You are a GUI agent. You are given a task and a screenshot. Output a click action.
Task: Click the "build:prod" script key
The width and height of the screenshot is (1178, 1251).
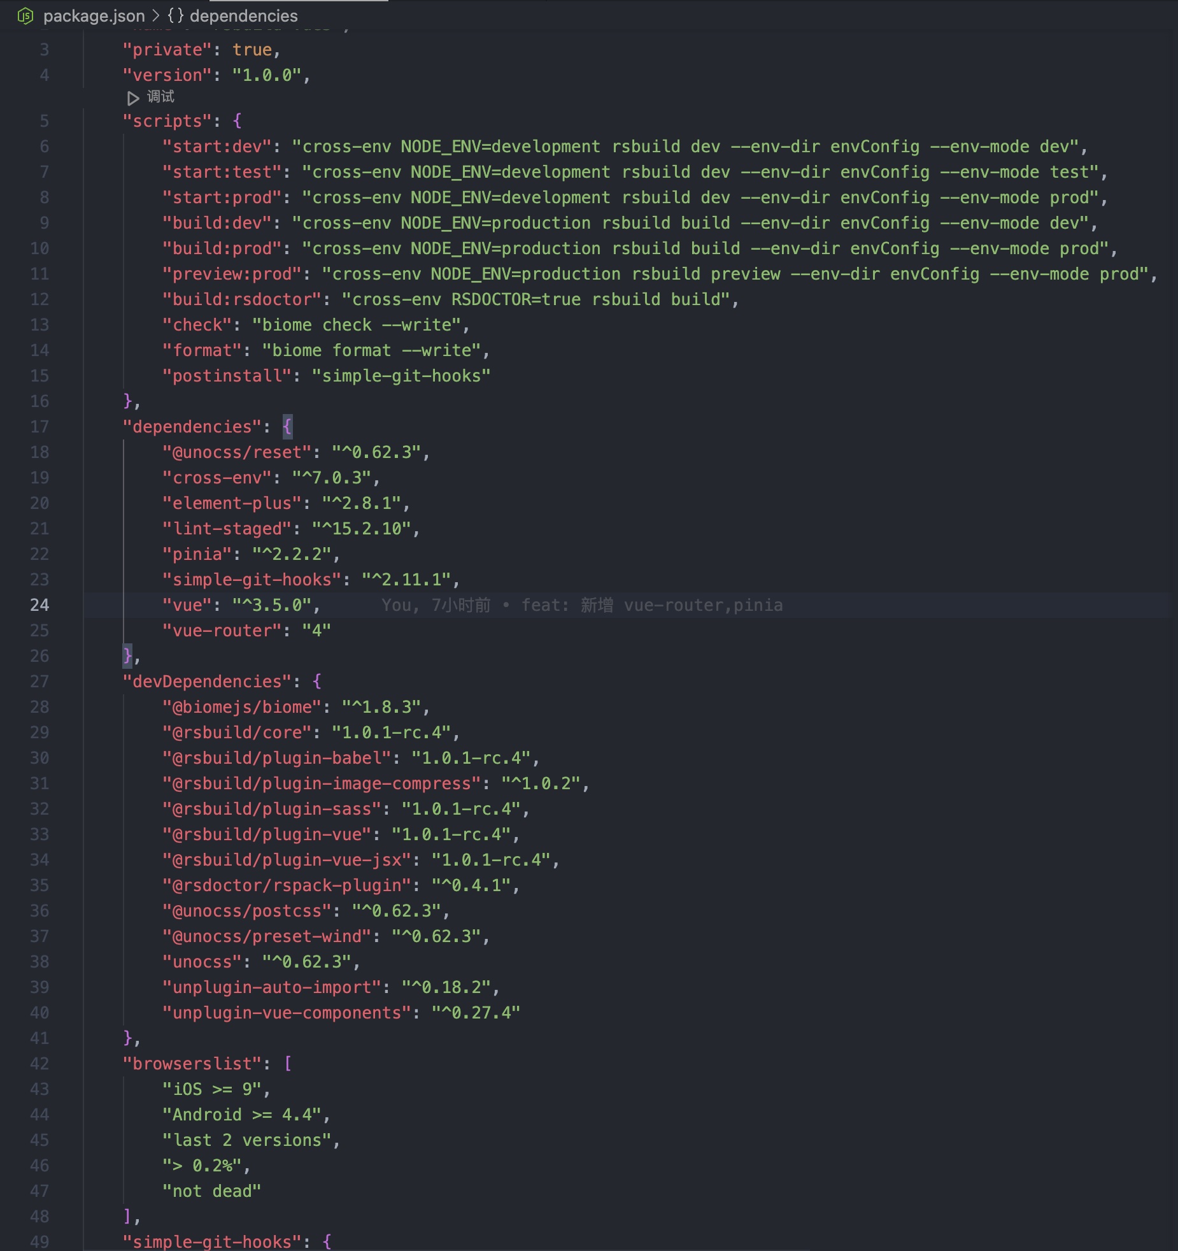point(222,248)
